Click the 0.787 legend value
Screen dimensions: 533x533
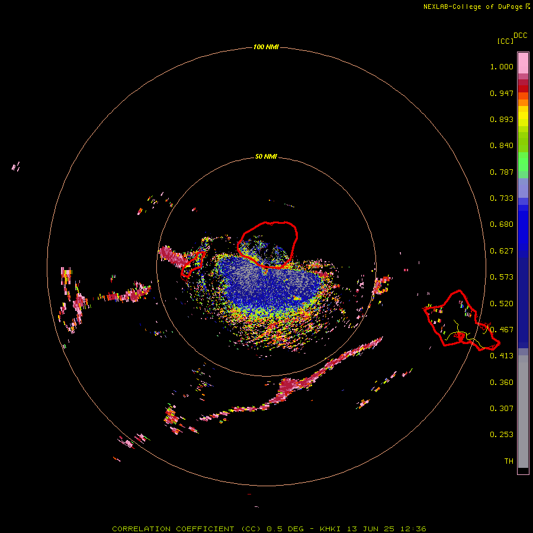[502, 172]
